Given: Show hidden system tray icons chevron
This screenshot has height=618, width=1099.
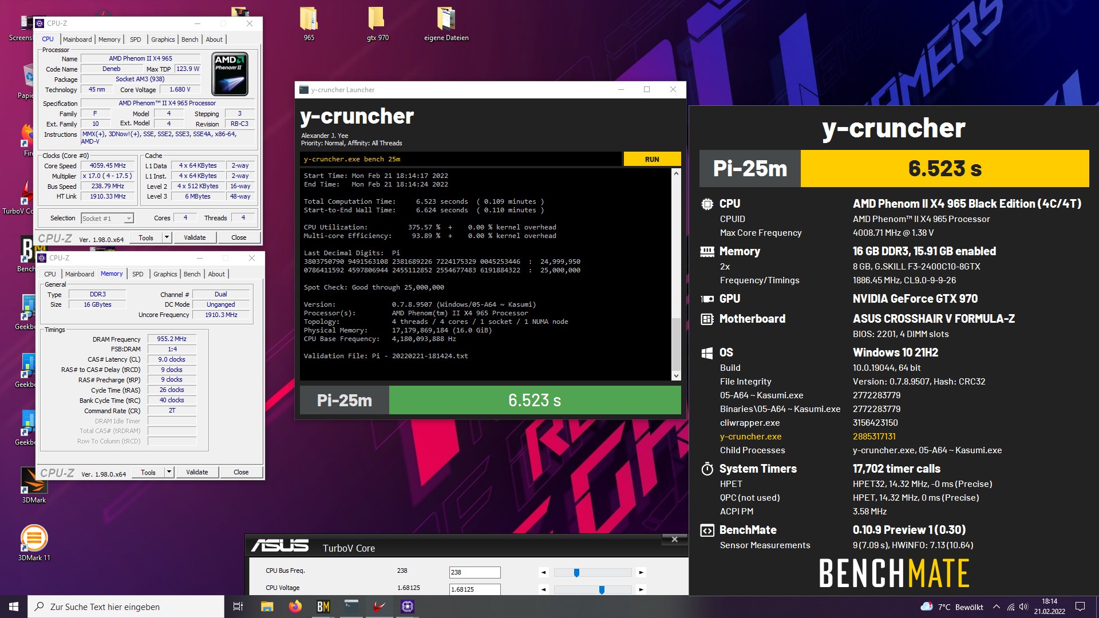Looking at the screenshot, I should tap(997, 607).
